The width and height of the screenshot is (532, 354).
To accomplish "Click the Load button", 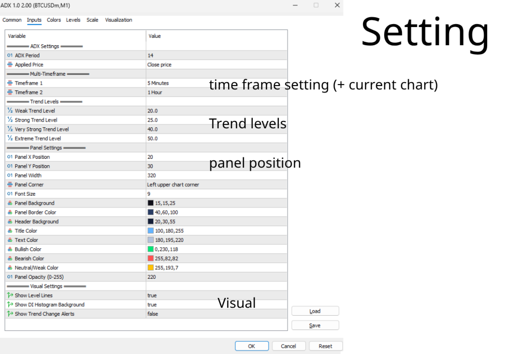I will coord(315,311).
